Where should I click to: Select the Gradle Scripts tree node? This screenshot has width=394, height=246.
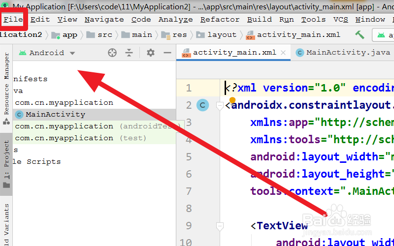pos(37,162)
